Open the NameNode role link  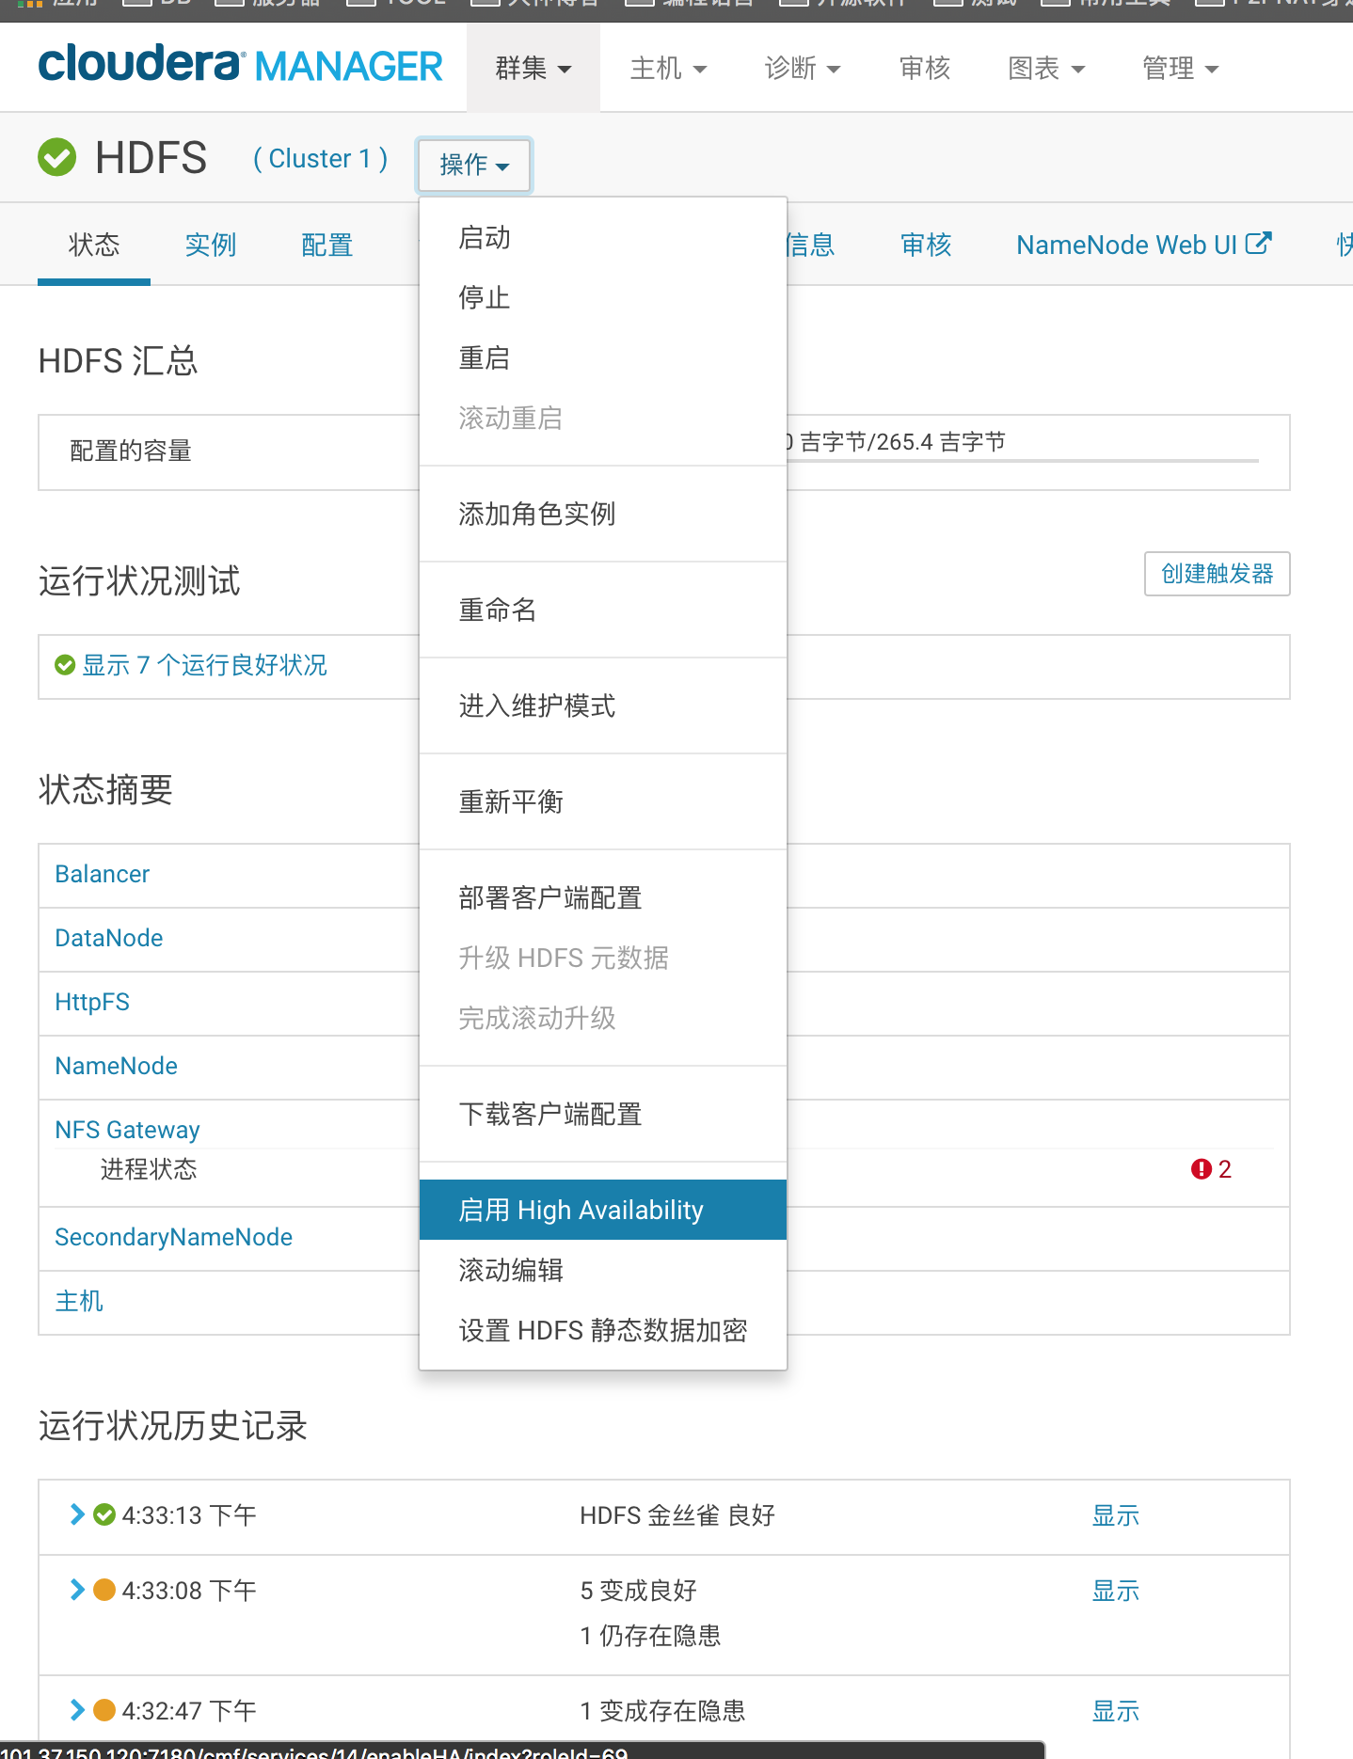(x=116, y=1066)
